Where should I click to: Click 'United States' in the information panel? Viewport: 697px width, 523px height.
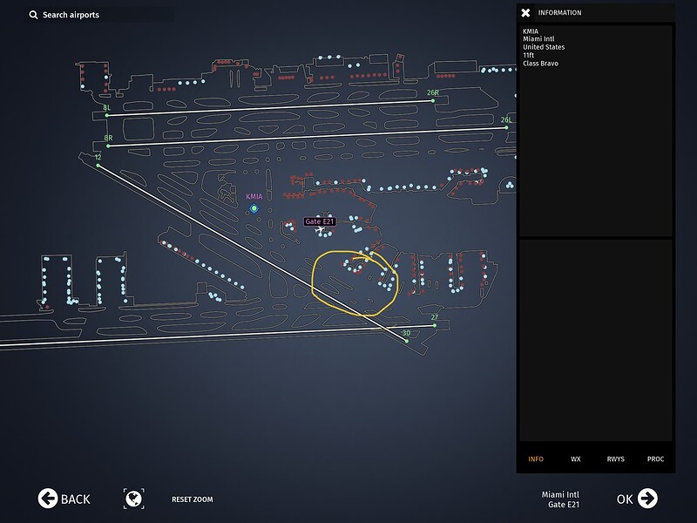pyautogui.click(x=544, y=47)
